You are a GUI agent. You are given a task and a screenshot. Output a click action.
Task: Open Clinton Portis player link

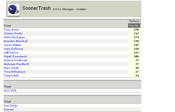(x=13, y=34)
